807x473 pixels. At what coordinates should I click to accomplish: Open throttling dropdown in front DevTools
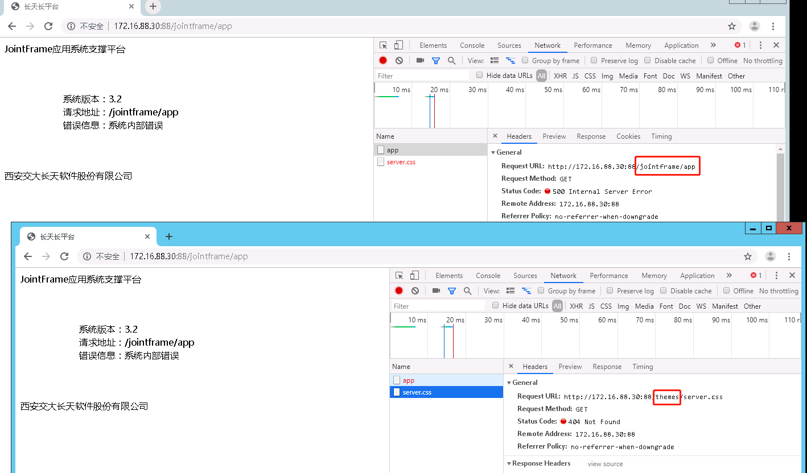click(779, 291)
